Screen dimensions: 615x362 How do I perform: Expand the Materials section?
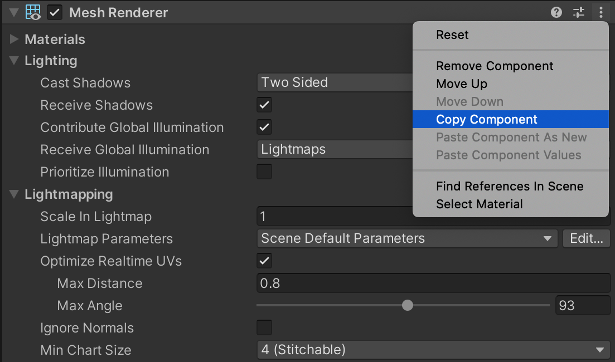14,40
